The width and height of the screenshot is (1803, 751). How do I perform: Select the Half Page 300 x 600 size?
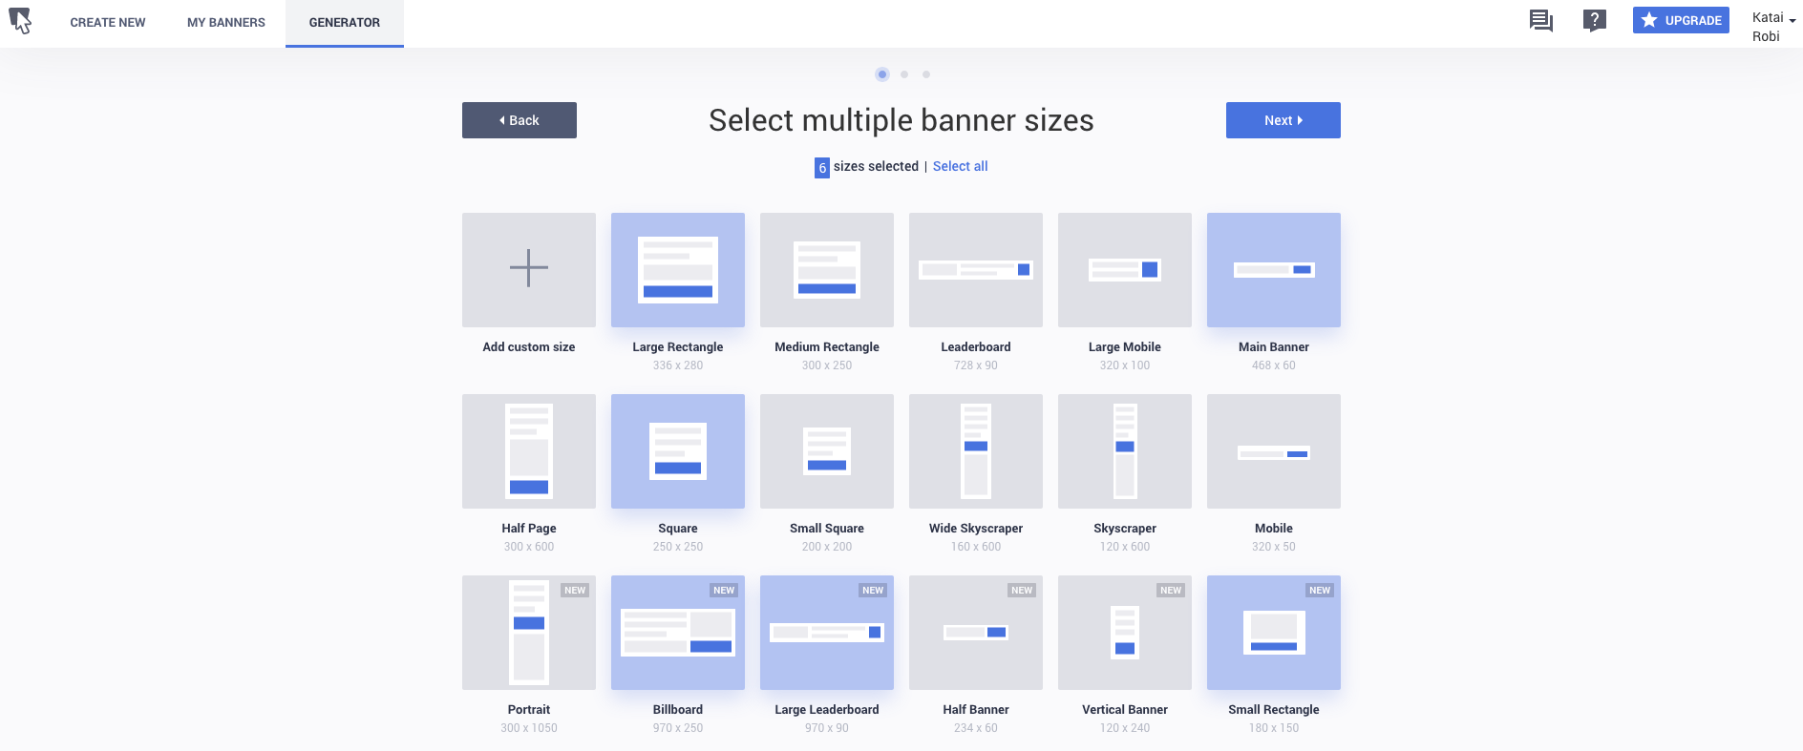[x=529, y=451]
